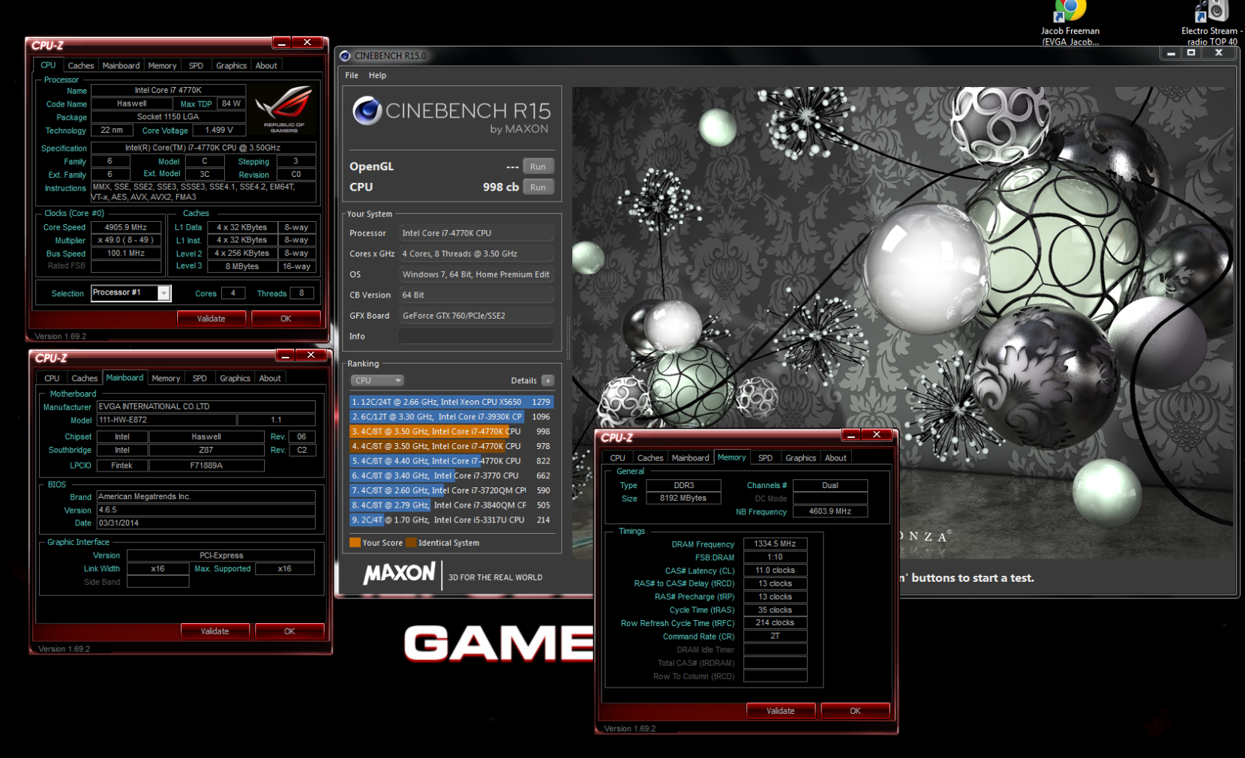Click the orange Your Score legend swatch
1245x758 pixels.
(355, 543)
